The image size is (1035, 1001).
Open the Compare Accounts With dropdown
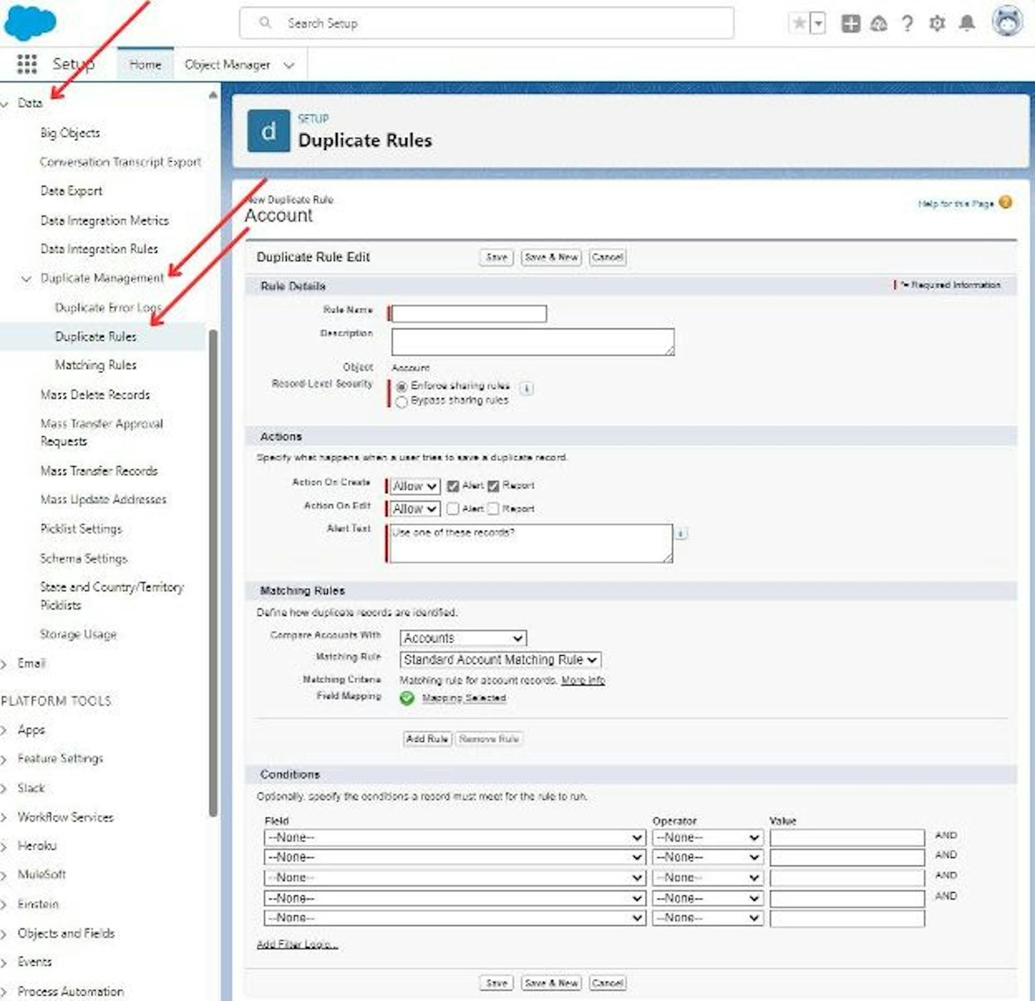(x=463, y=638)
